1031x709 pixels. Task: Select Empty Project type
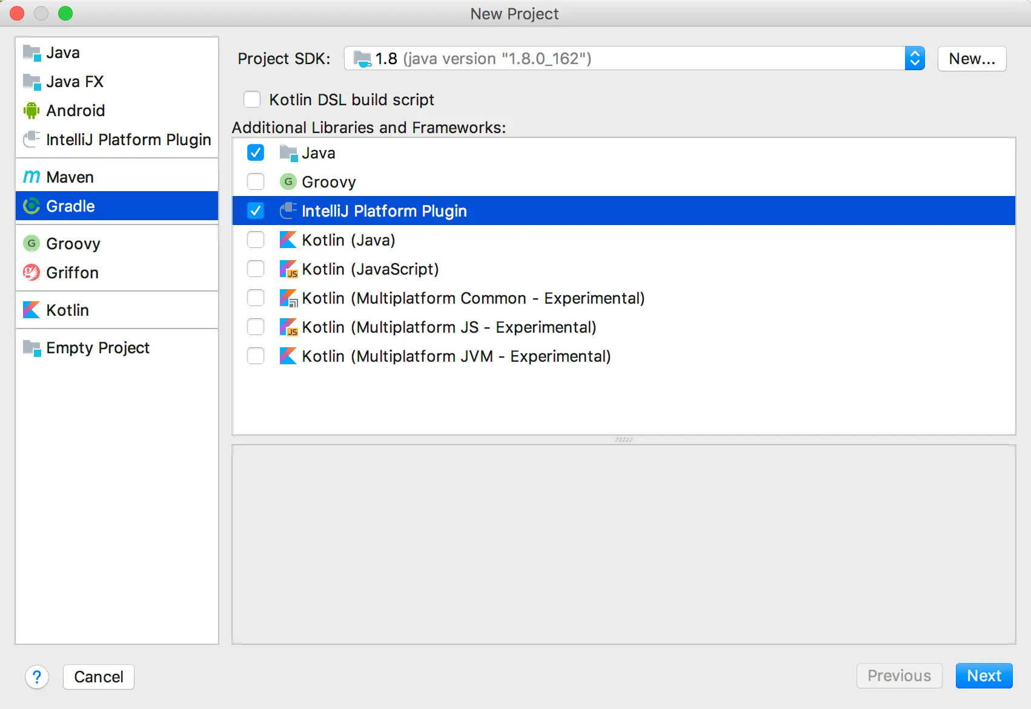(x=117, y=348)
